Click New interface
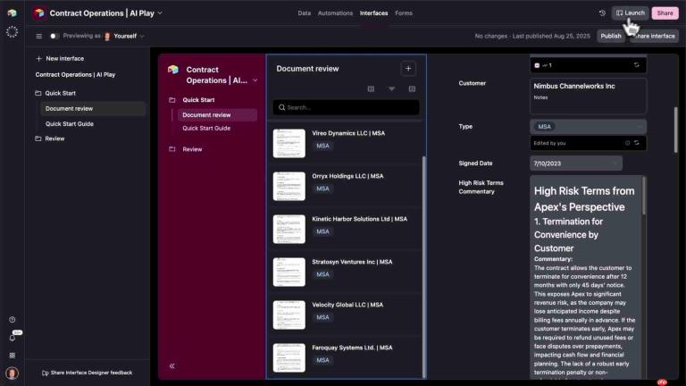686x386 pixels. pyautogui.click(x=60, y=58)
